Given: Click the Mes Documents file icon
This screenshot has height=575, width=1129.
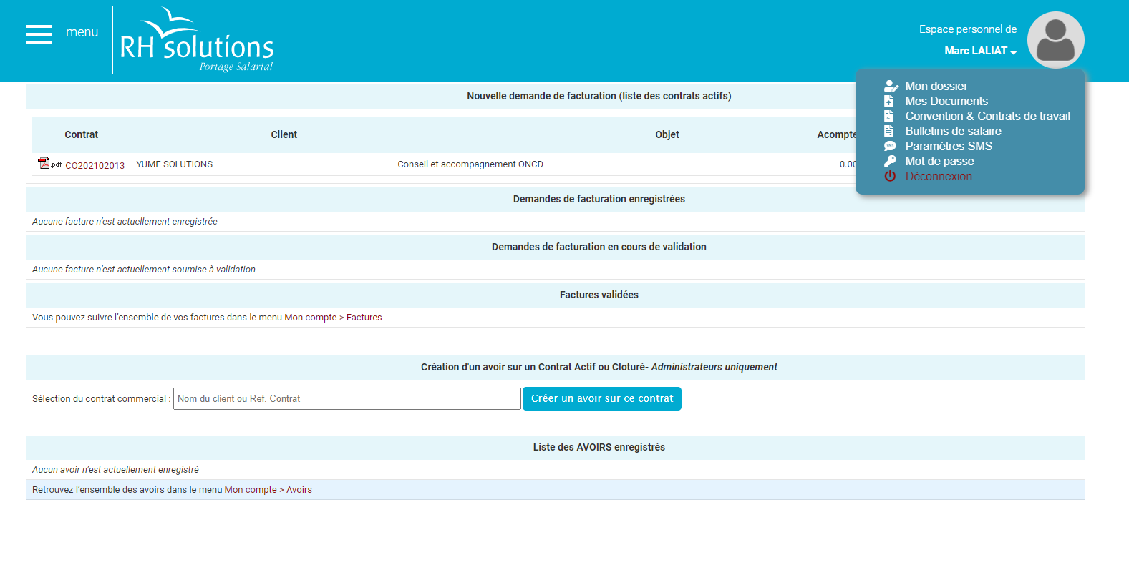Looking at the screenshot, I should click(889, 101).
